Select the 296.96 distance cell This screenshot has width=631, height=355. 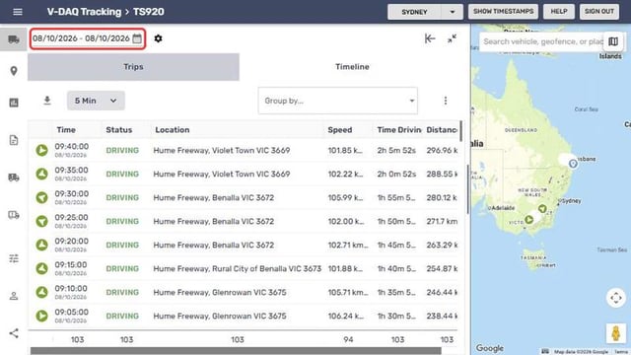tap(442, 151)
